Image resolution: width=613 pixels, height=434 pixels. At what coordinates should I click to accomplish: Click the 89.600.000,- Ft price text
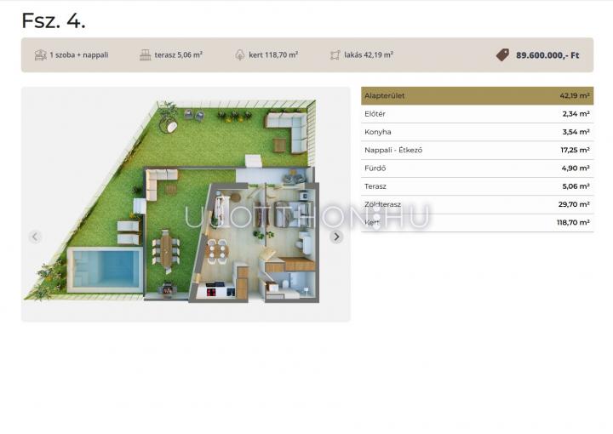click(x=547, y=55)
